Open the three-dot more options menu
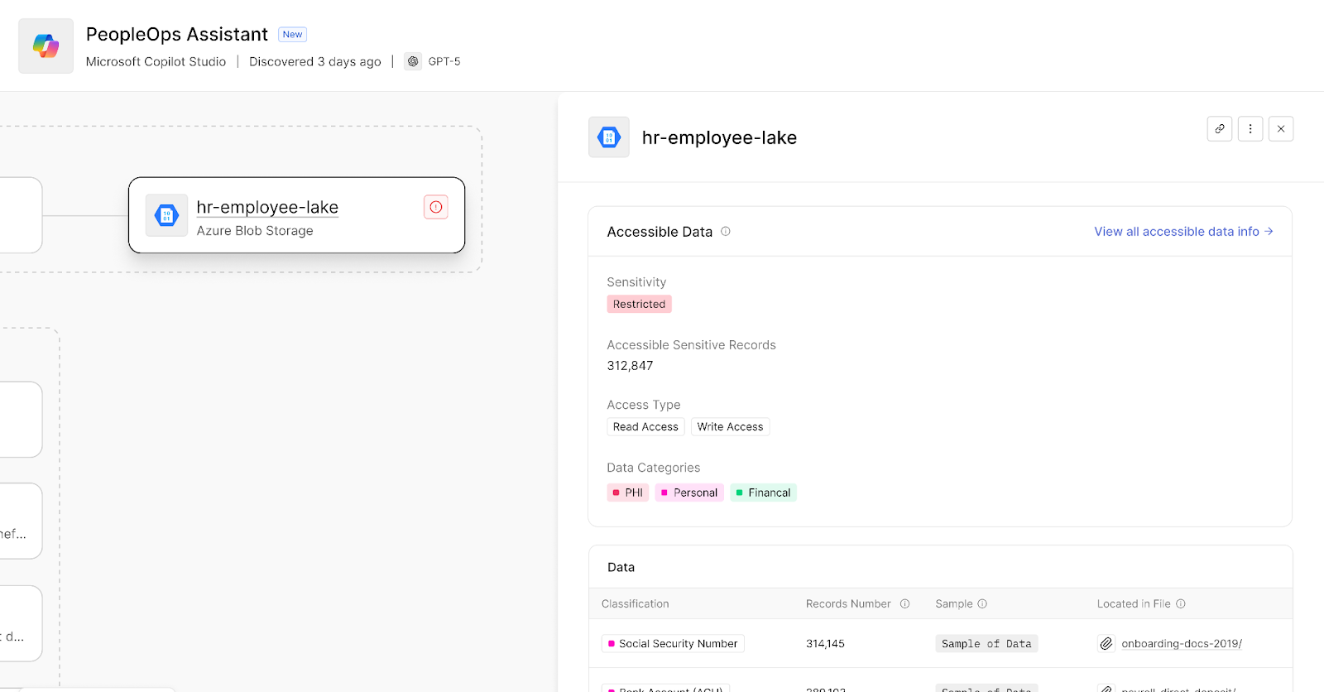 (x=1250, y=129)
